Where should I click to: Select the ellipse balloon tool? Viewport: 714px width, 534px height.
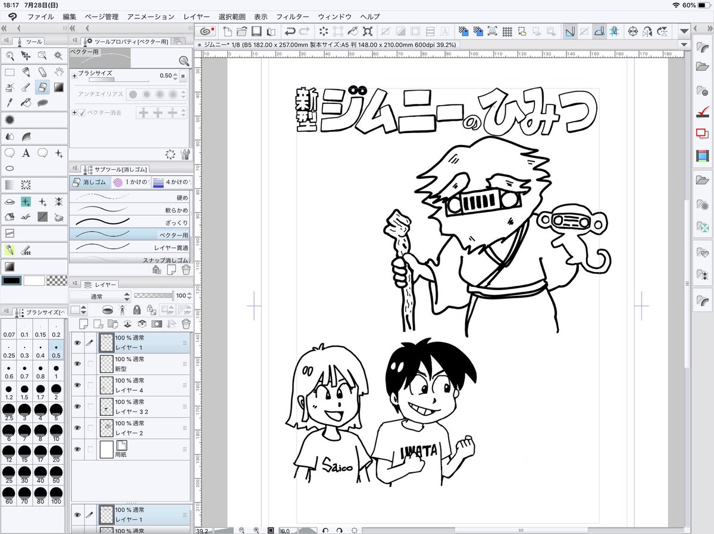click(10, 168)
